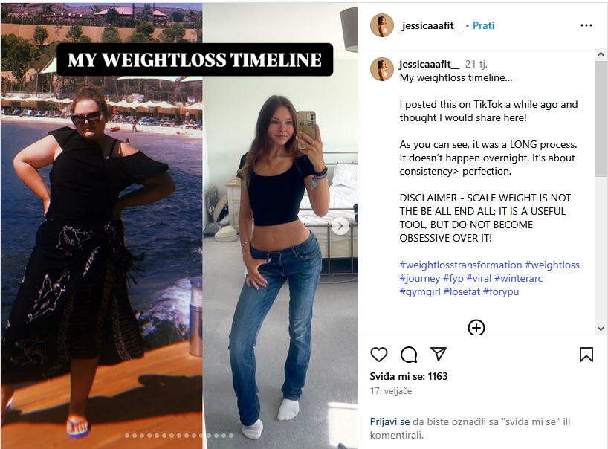
Task: Click the header profile avatar of jessicaaafit__
Action: (x=382, y=25)
